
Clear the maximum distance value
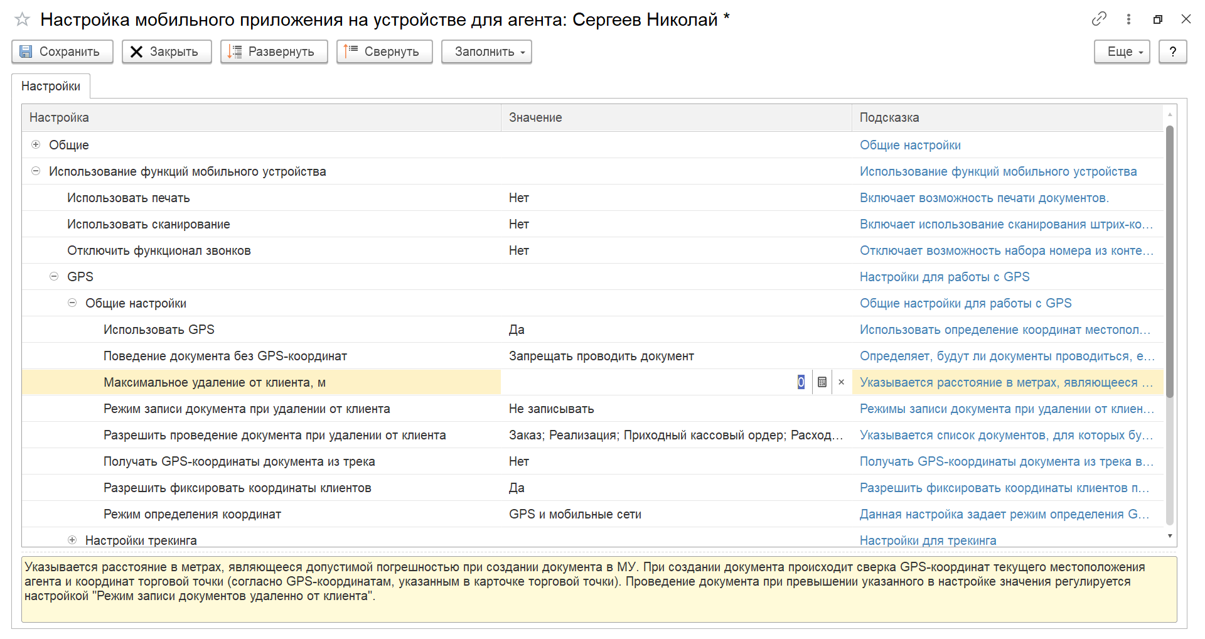click(841, 382)
